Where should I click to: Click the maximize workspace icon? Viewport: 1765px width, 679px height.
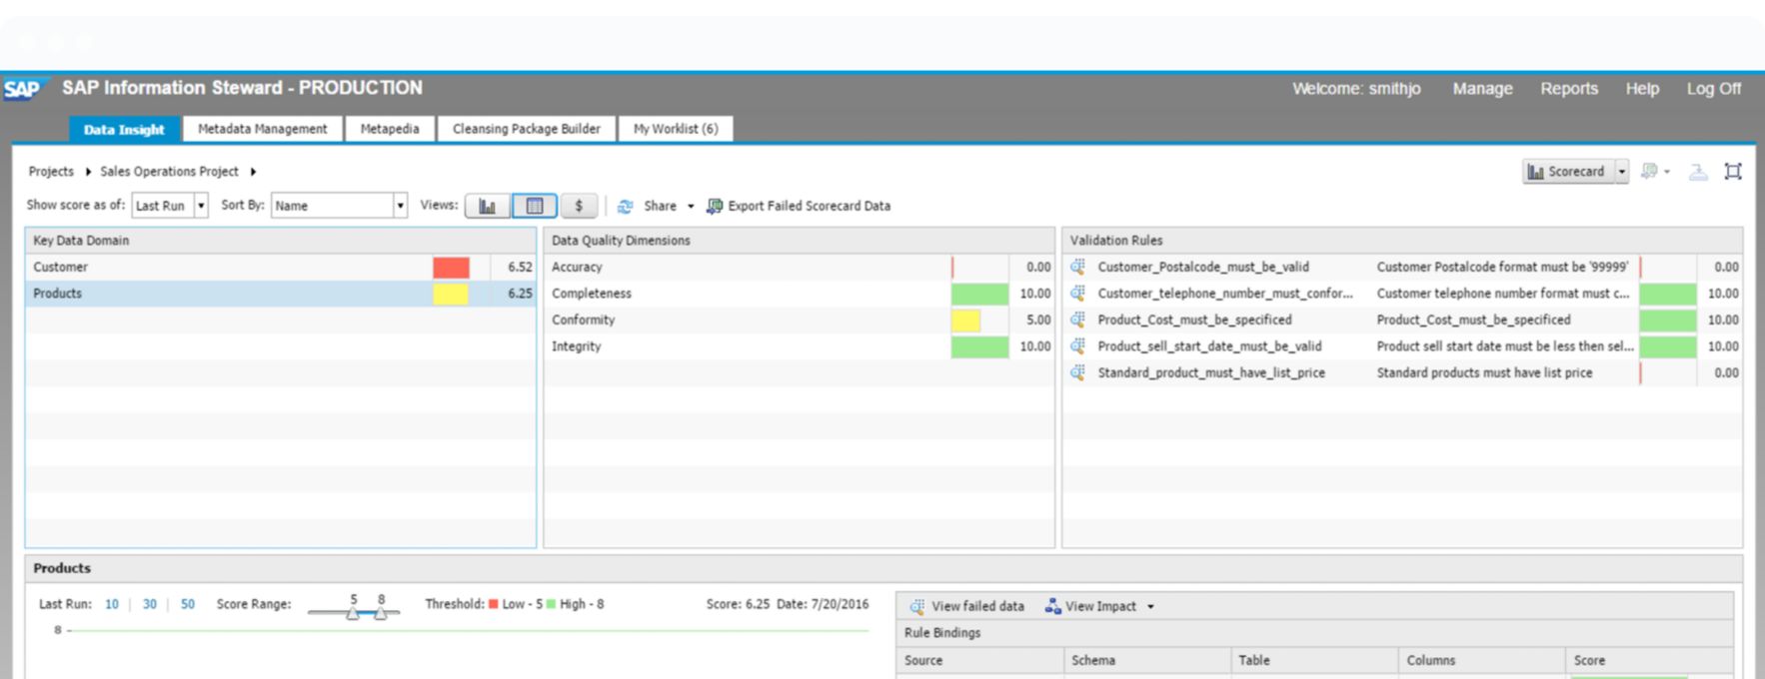click(x=1733, y=172)
